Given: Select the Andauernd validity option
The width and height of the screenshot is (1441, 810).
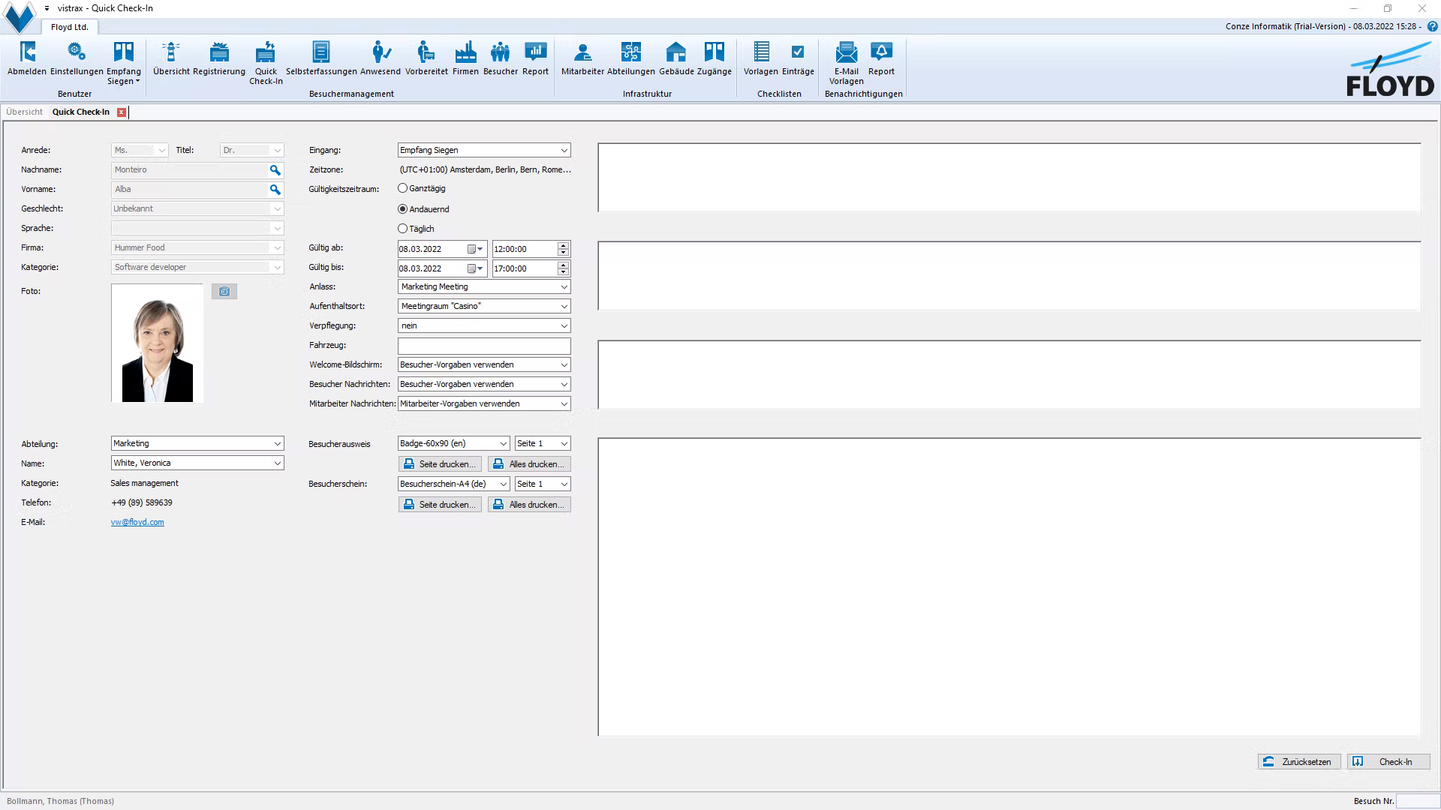Looking at the screenshot, I should click(x=403, y=209).
